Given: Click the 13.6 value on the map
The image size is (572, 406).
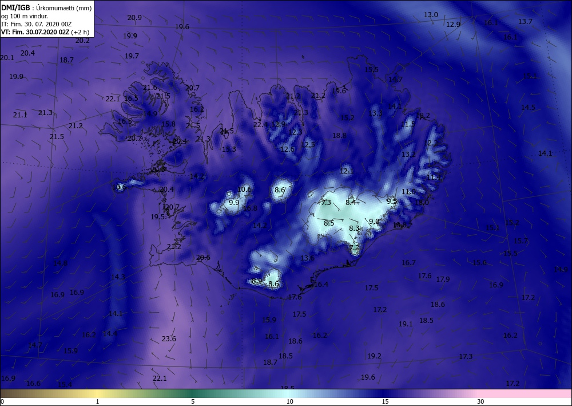Looking at the screenshot, I should [x=307, y=258].
